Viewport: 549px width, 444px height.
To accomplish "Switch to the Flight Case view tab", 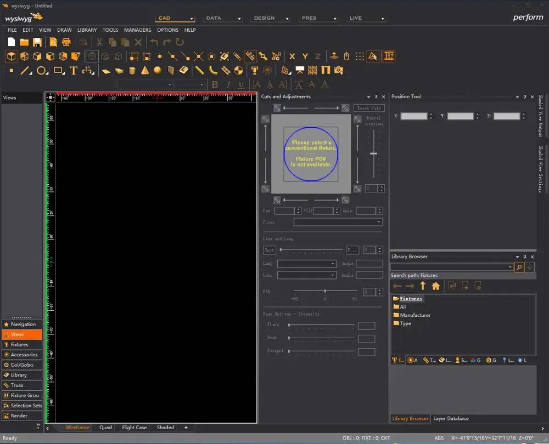I will tap(134, 428).
